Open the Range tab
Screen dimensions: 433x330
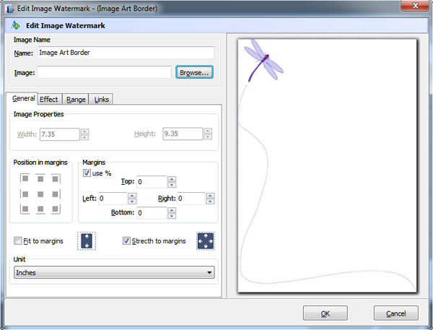tap(76, 99)
